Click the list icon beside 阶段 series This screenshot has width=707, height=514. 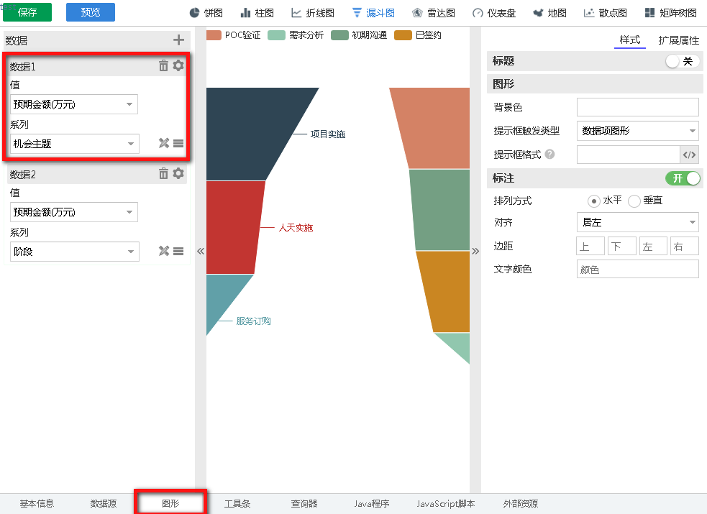(x=178, y=252)
